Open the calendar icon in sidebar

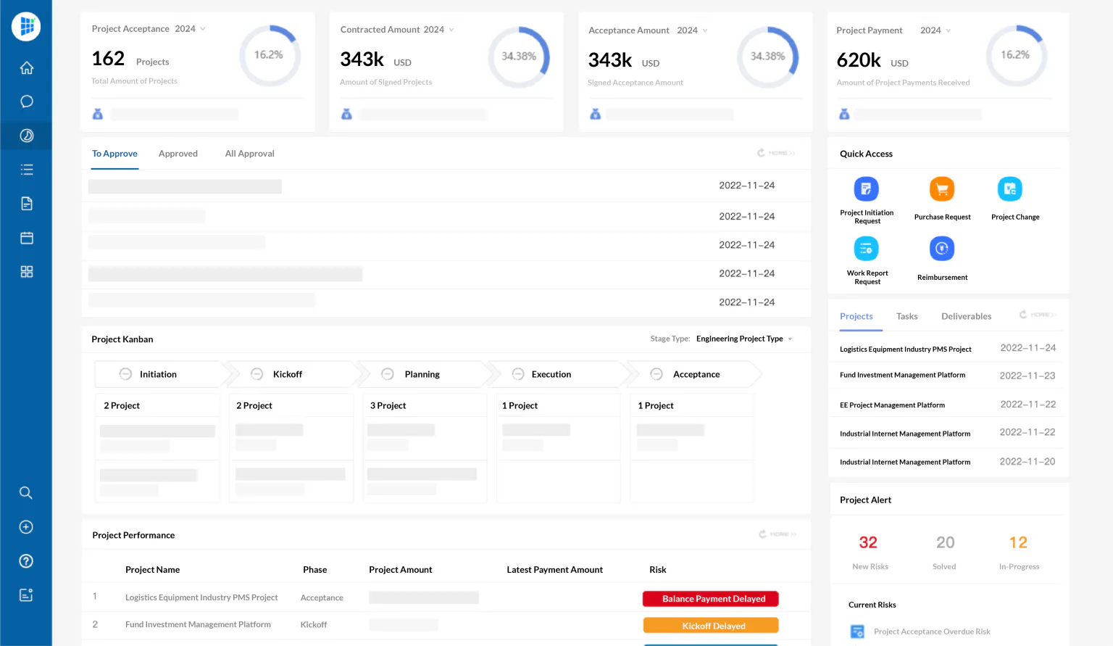click(x=27, y=238)
